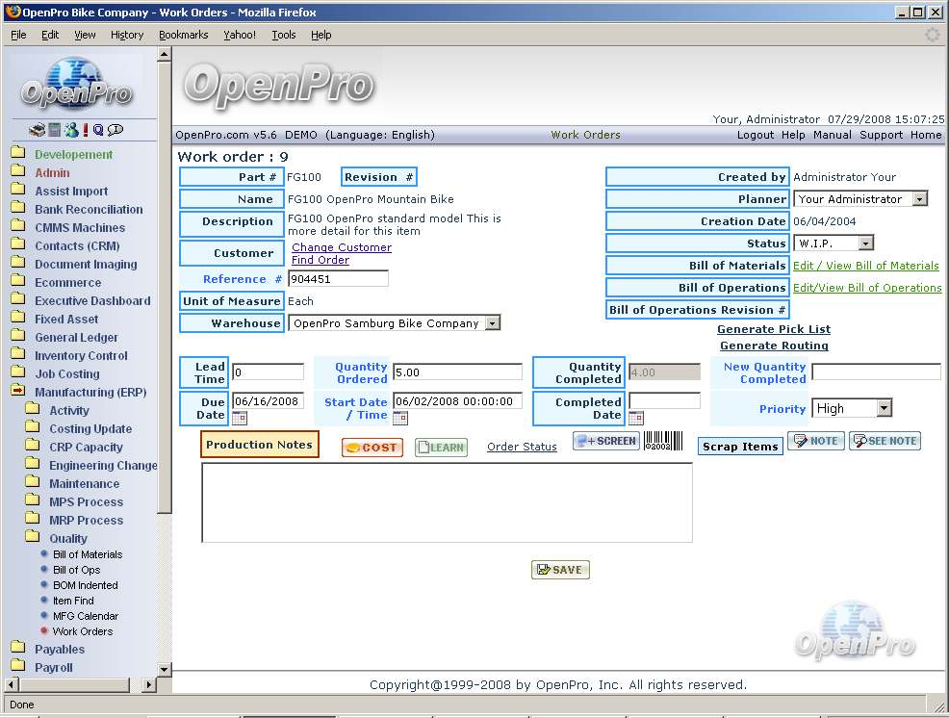The height and width of the screenshot is (718, 949).
Task: Open the Completed Date calendar picker
Action: click(636, 419)
